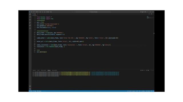Viewport: 183px width, 102px height.
Task: Open panel views and more actions menu
Action: coord(150,70)
